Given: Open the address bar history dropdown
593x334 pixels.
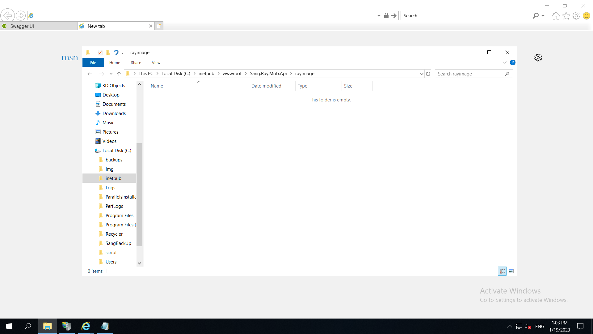Looking at the screenshot, I should tap(421, 74).
